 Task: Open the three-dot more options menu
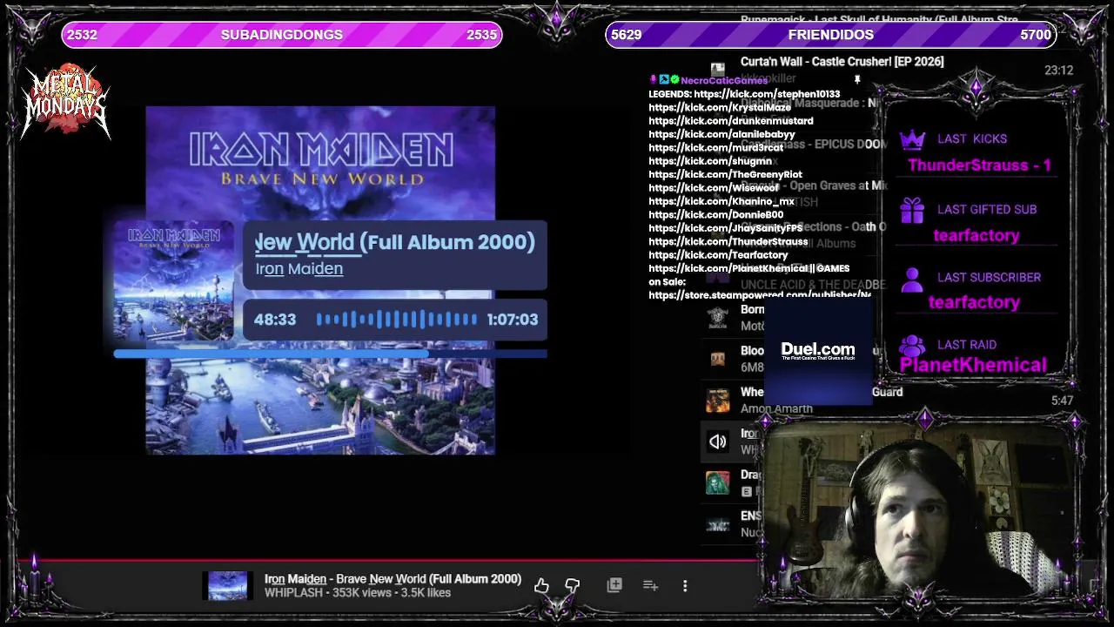[x=685, y=586]
